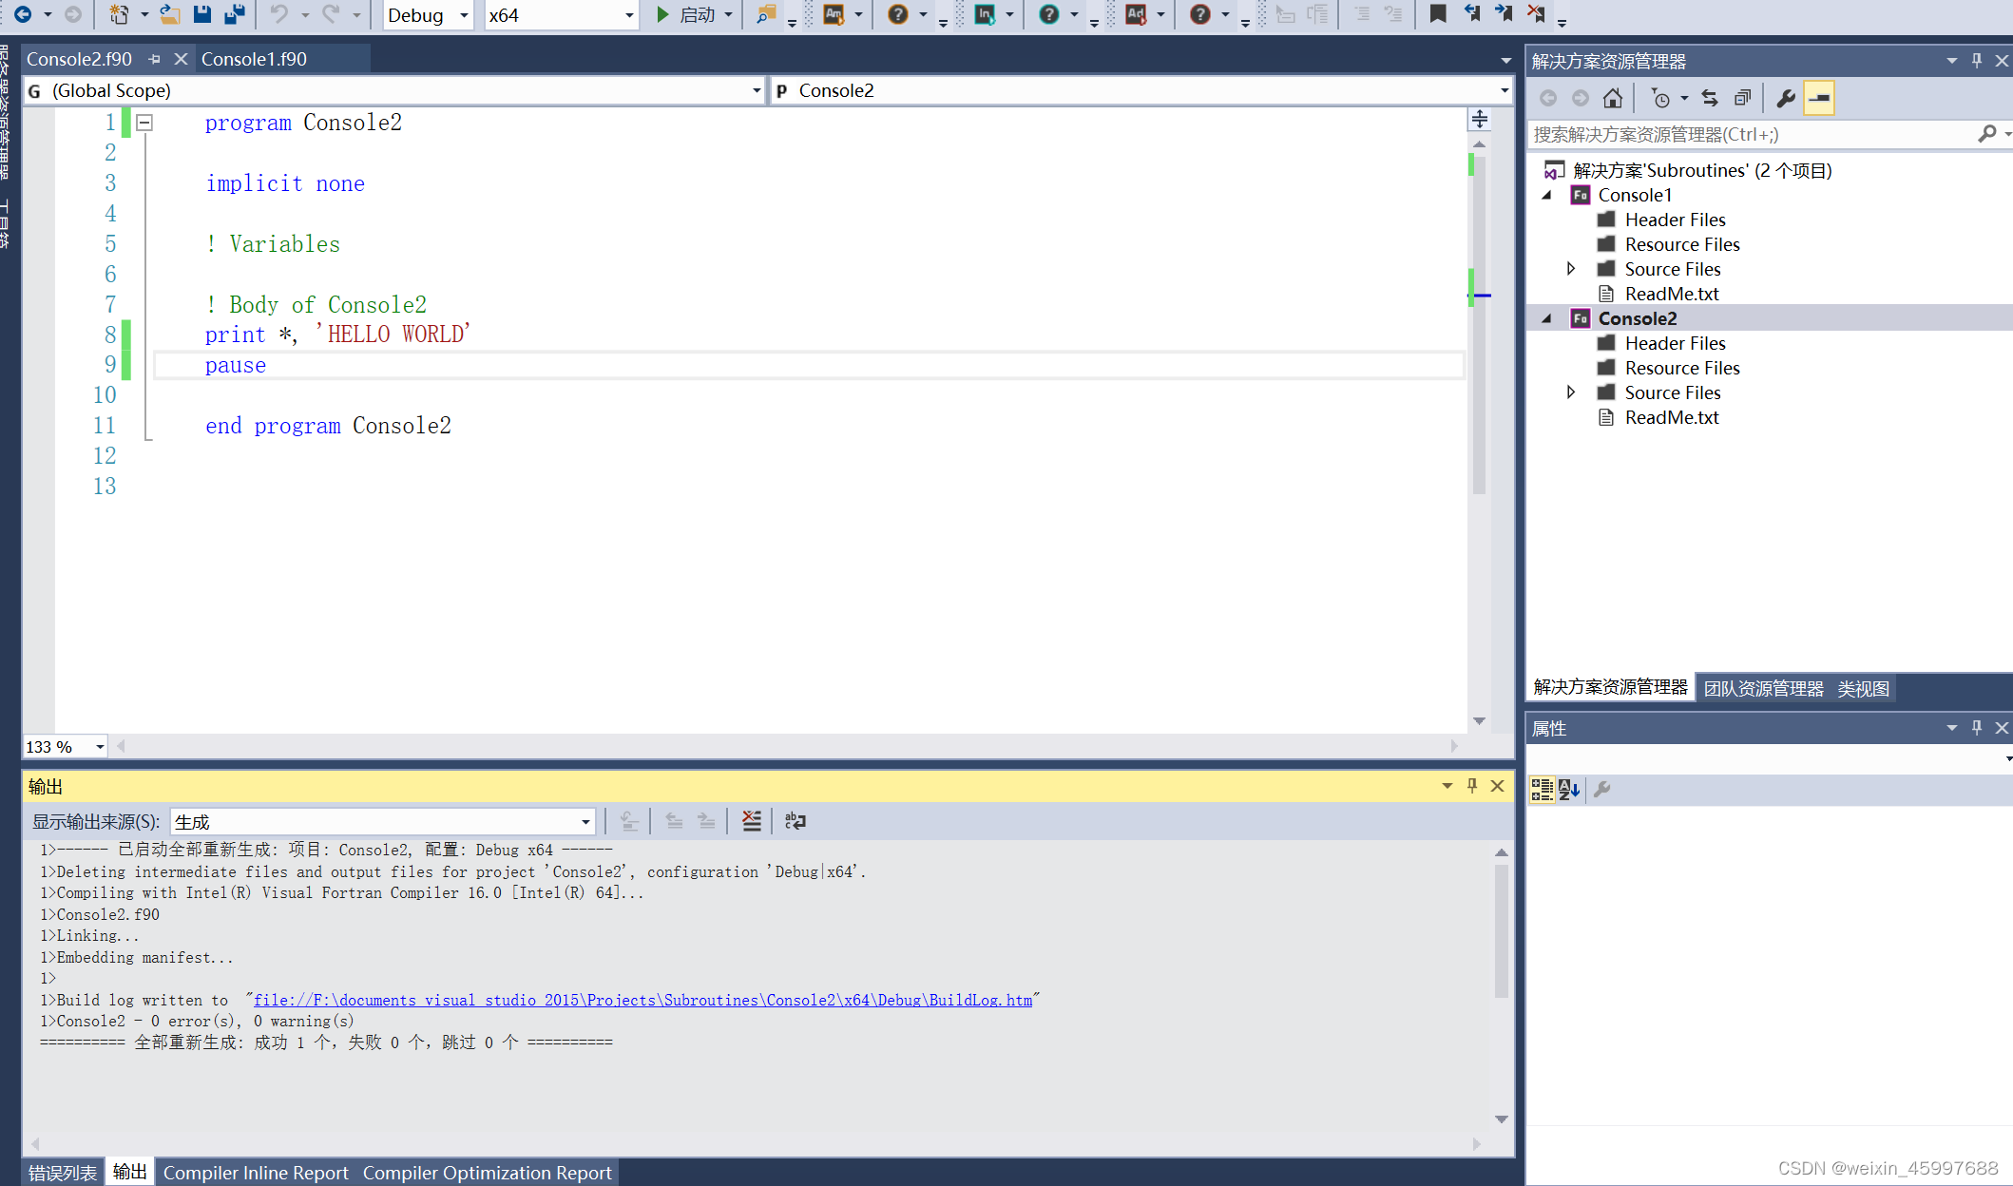The image size is (2013, 1186).
Task: Click the editor vertical scrollbar thumb
Action: (x=1479, y=323)
